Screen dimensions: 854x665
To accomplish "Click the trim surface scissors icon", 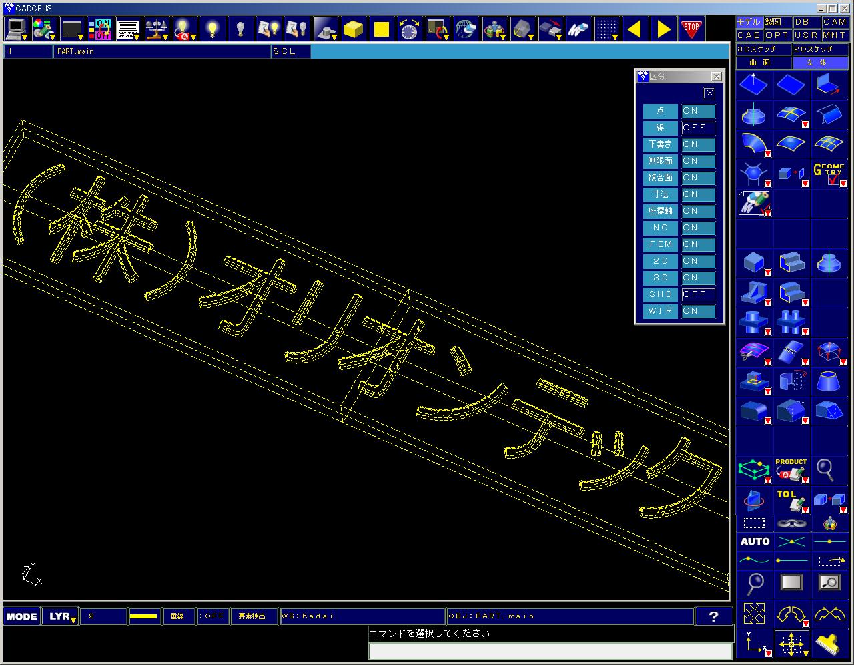I will coord(754,351).
